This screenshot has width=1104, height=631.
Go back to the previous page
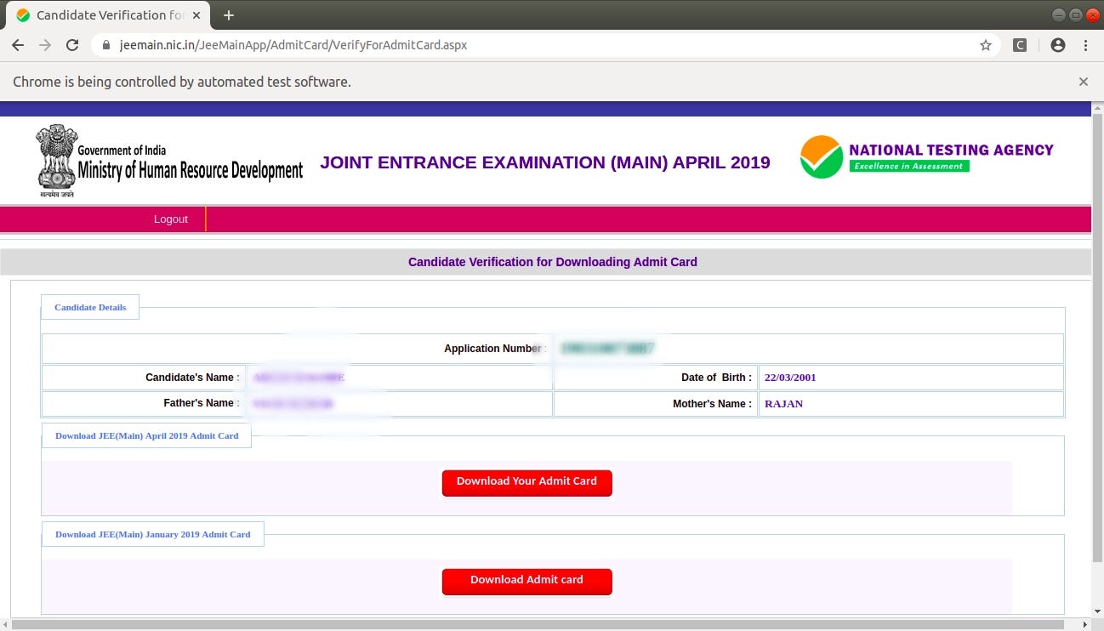(18, 45)
